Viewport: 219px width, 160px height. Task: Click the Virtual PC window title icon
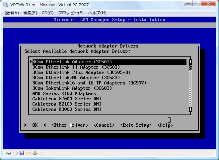pos(6,5)
